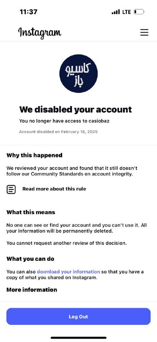Tap the We disabled your account heading

click(76, 109)
